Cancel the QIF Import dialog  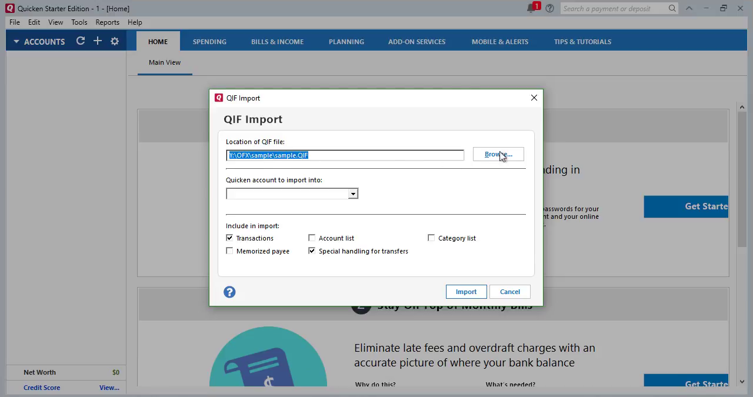[510, 292]
